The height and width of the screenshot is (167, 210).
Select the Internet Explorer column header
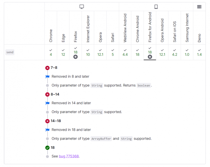point(88,28)
